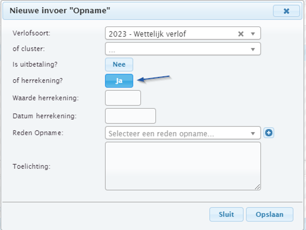
Task: Click the 'Reden Opname:' label
Action: pyautogui.click(x=38, y=133)
